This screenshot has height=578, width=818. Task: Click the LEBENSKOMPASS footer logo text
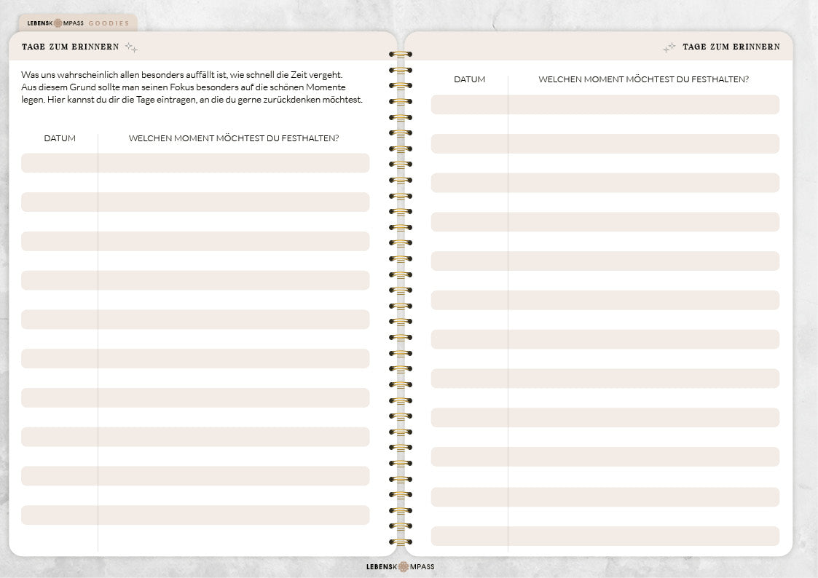[400, 566]
